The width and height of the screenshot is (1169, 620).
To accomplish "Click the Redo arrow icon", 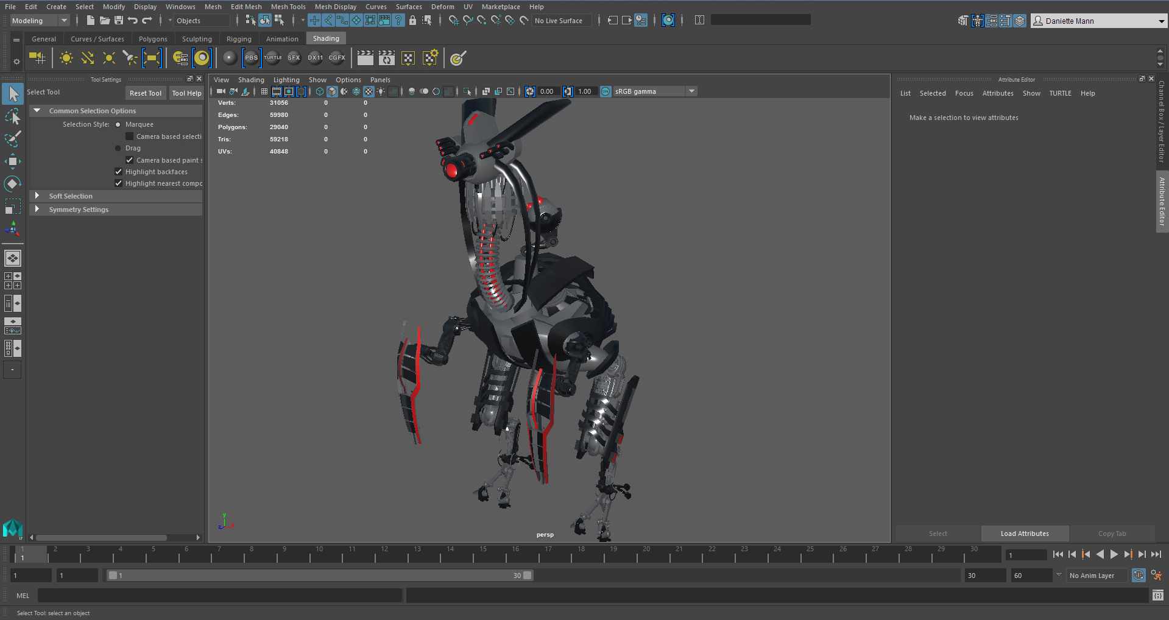I will pos(147,21).
